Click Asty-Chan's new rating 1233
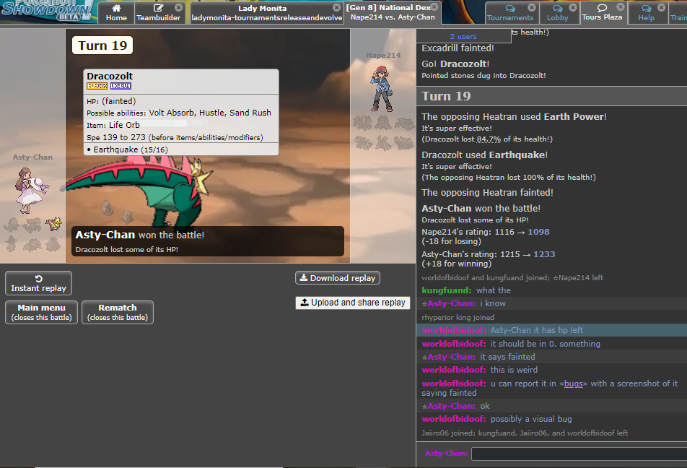 click(x=544, y=254)
